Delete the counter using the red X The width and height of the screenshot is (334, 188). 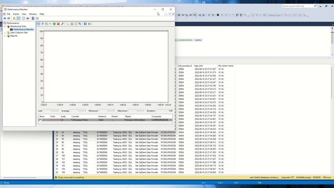pyautogui.click(x=58, y=24)
